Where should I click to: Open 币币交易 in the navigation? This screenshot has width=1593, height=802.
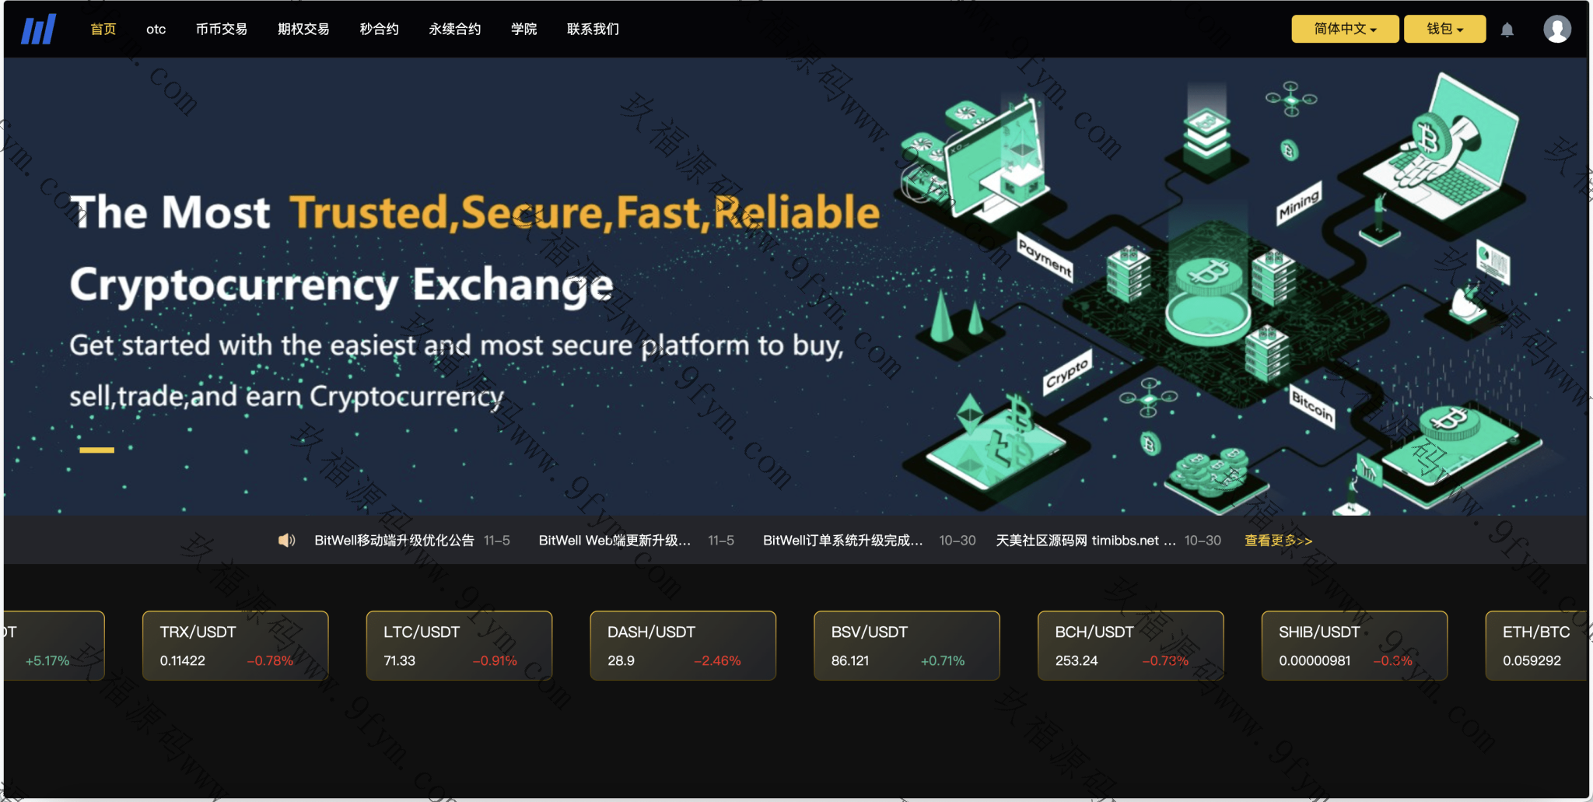(222, 29)
